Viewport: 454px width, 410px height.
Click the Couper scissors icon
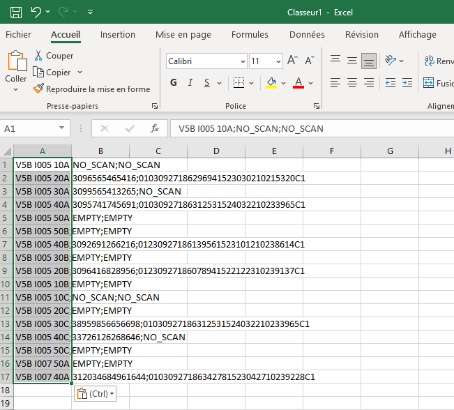38,56
